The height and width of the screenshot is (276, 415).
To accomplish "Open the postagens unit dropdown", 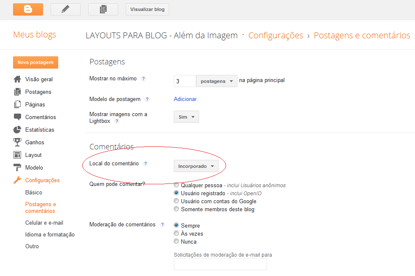I will point(216,81).
